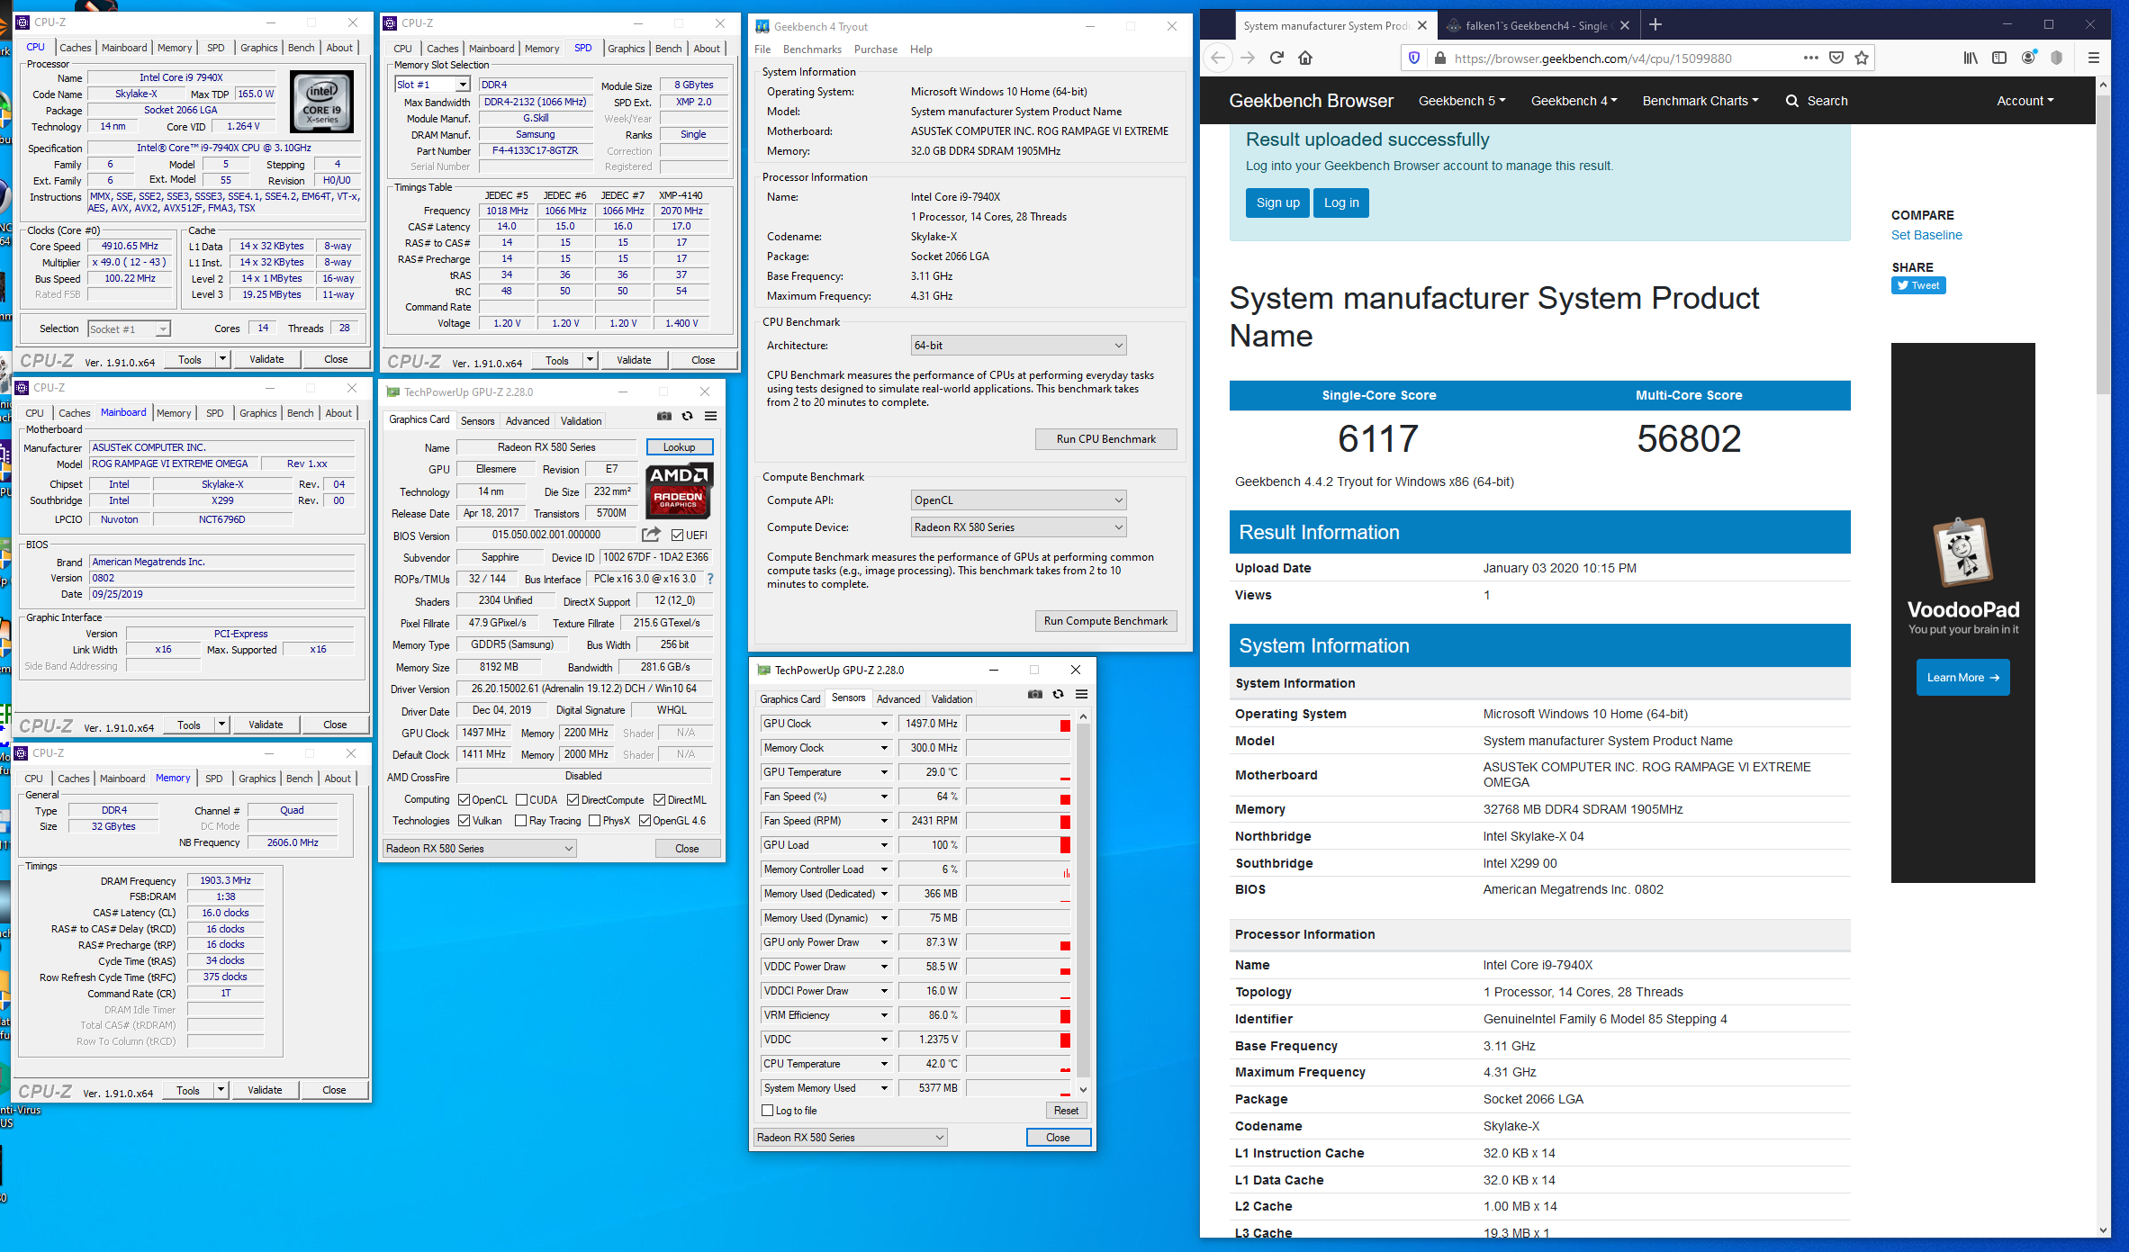Click Run Compute Benchmark button
This screenshot has height=1252, width=2129.
click(x=1105, y=621)
